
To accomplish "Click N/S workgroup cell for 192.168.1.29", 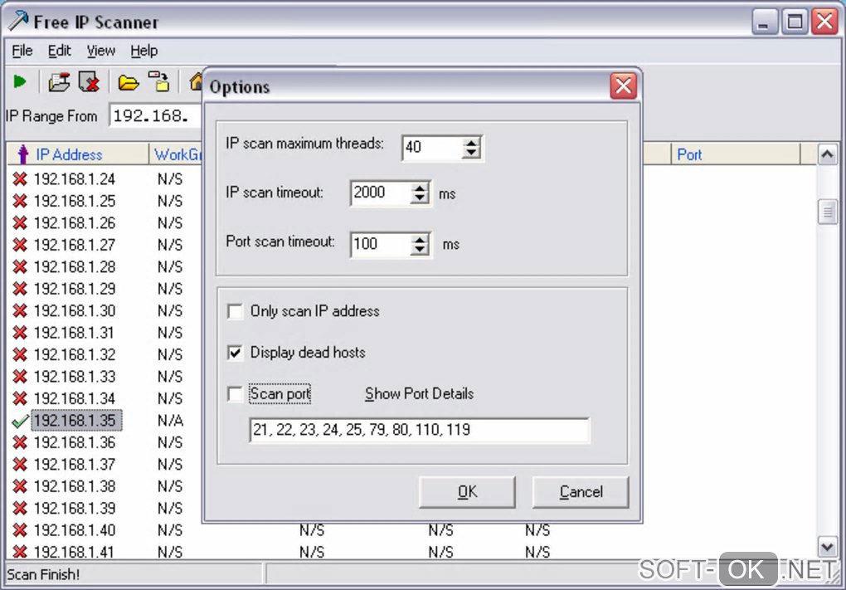I will tap(171, 289).
